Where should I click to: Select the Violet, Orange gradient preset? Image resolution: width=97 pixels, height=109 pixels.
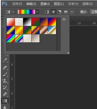point(44,22)
